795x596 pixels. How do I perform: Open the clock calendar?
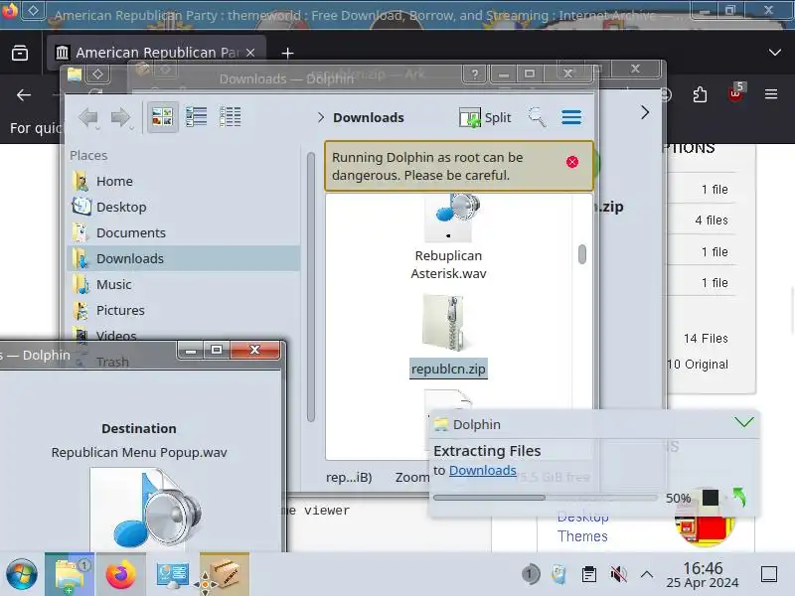tap(703, 575)
